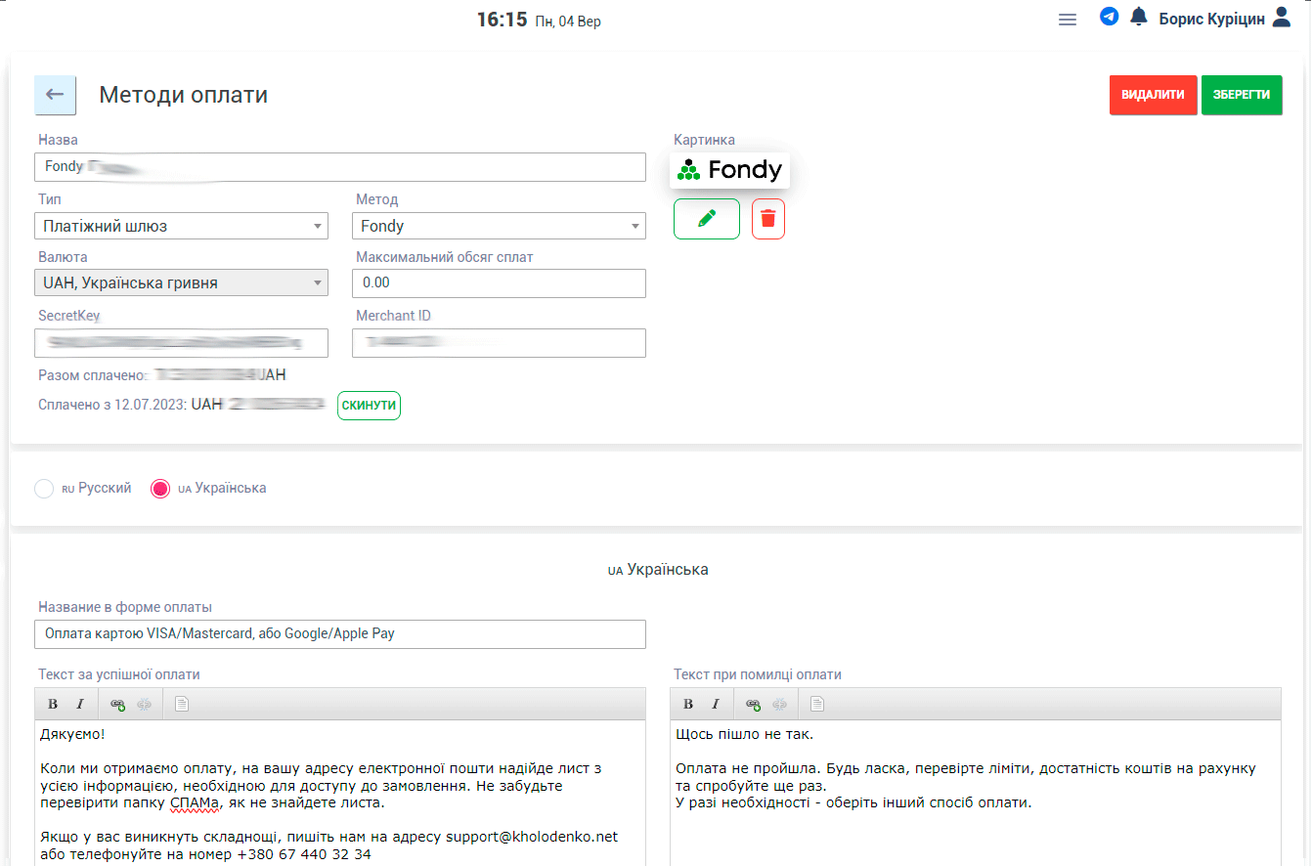Click the source document icon in the error text editor
The width and height of the screenshot is (1312, 866).
coord(817,704)
